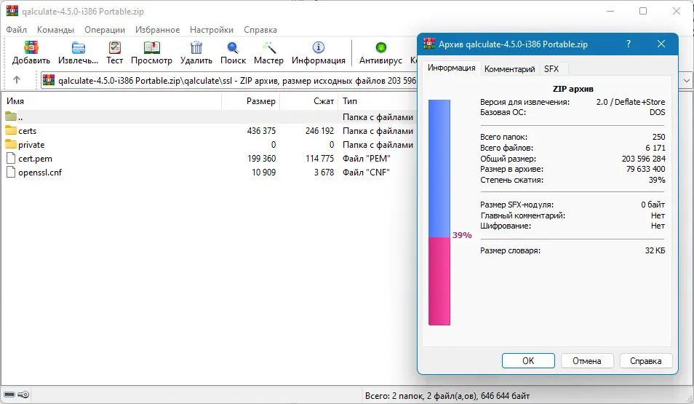
Task: Switch to the Комментарий tab
Action: point(509,69)
